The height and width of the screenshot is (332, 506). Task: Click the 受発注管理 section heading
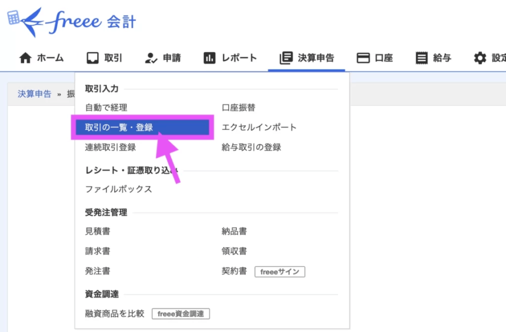(x=106, y=212)
